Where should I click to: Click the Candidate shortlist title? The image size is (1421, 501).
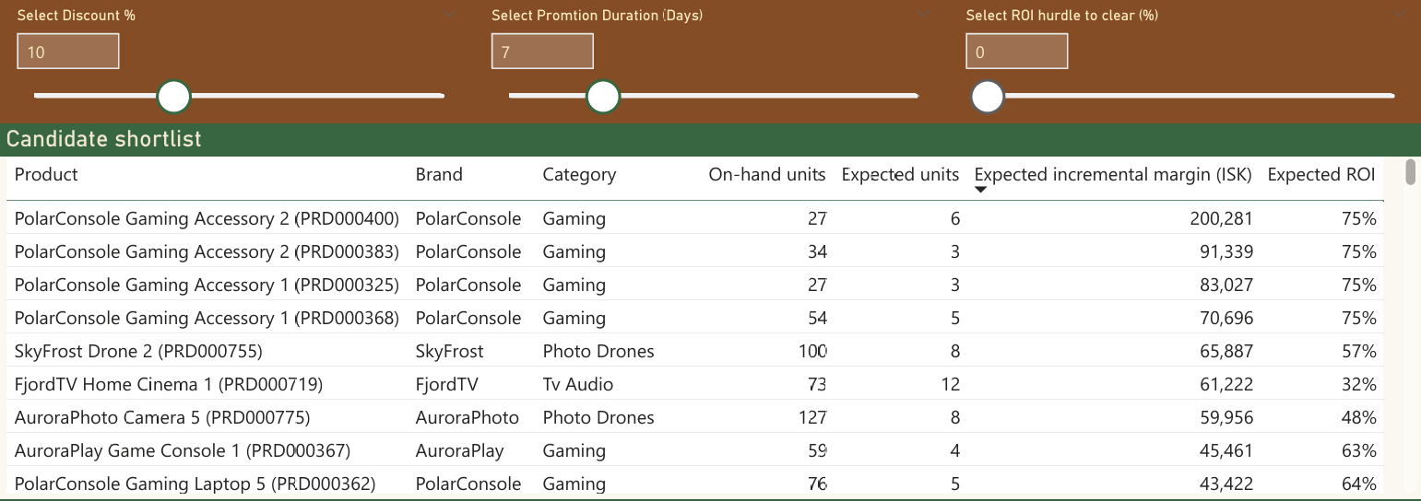[x=104, y=139]
